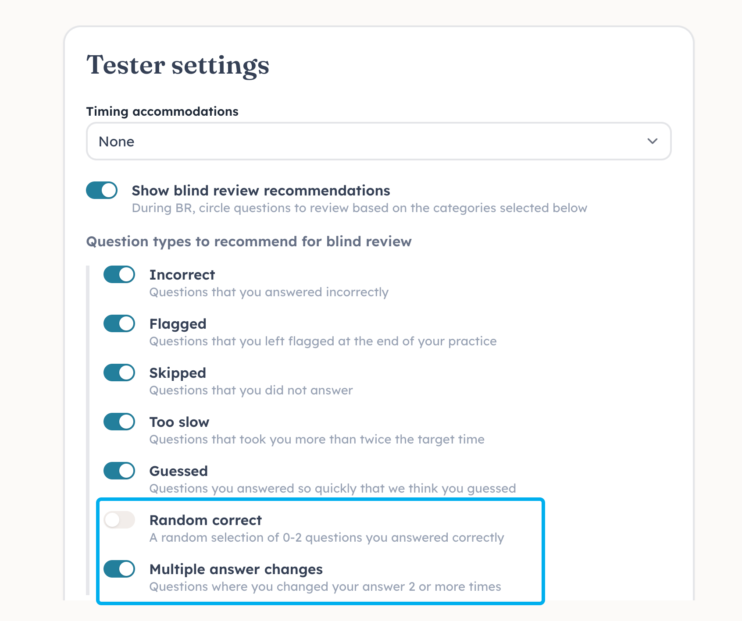Click the "Too slow" option label text
The height and width of the screenshot is (621, 742).
coord(179,422)
